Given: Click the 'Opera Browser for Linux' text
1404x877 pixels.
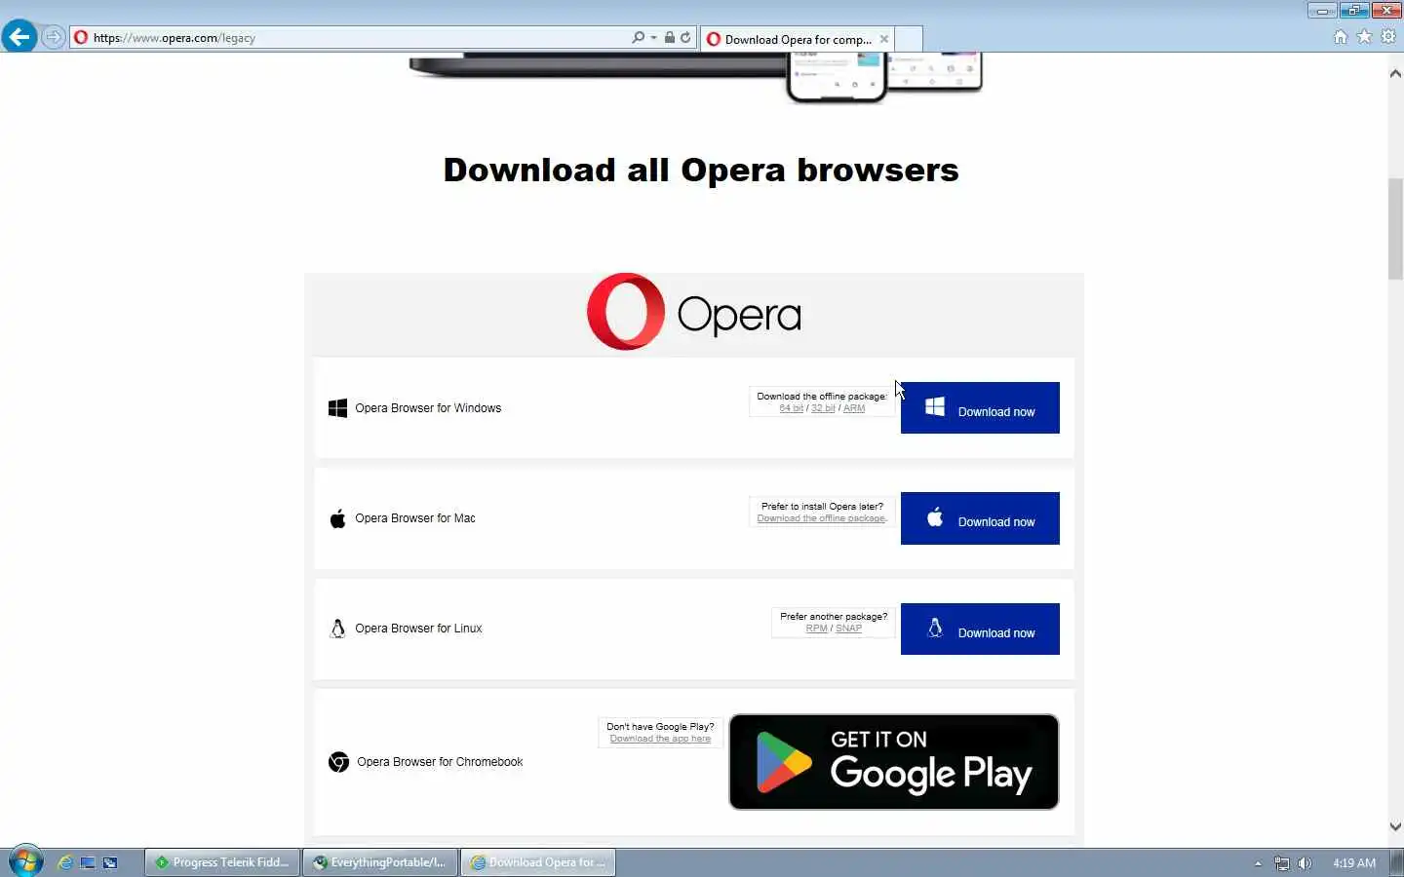Looking at the screenshot, I should click(418, 629).
